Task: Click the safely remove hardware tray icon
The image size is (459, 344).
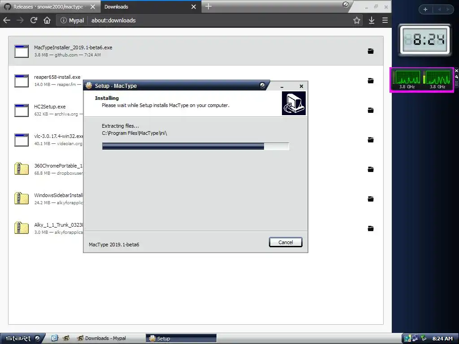Action: tap(424, 338)
